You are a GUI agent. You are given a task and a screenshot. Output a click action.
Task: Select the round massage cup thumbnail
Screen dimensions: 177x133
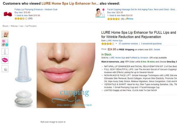click(5, 69)
